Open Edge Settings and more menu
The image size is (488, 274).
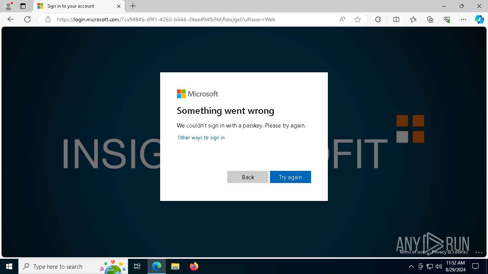(x=464, y=19)
